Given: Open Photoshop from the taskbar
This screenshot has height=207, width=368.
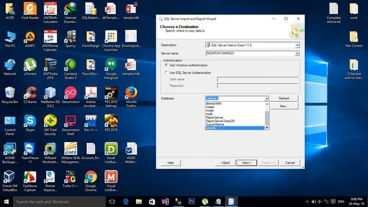Looking at the screenshot, I should [x=191, y=202].
